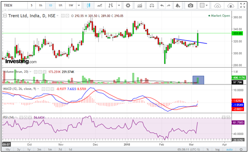The height and width of the screenshot is (154, 249).
Task: Set date range to 3y
Action: pyautogui.click(x=19, y=150)
